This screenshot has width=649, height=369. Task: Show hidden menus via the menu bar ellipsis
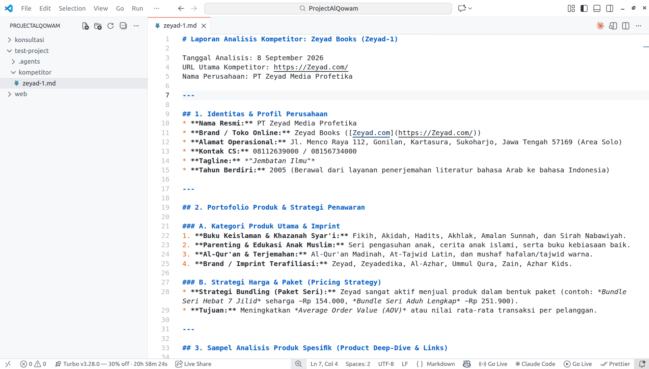tap(157, 9)
